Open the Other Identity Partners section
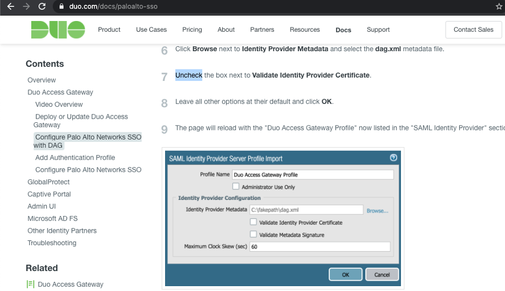This screenshot has width=505, height=291. tap(62, 231)
